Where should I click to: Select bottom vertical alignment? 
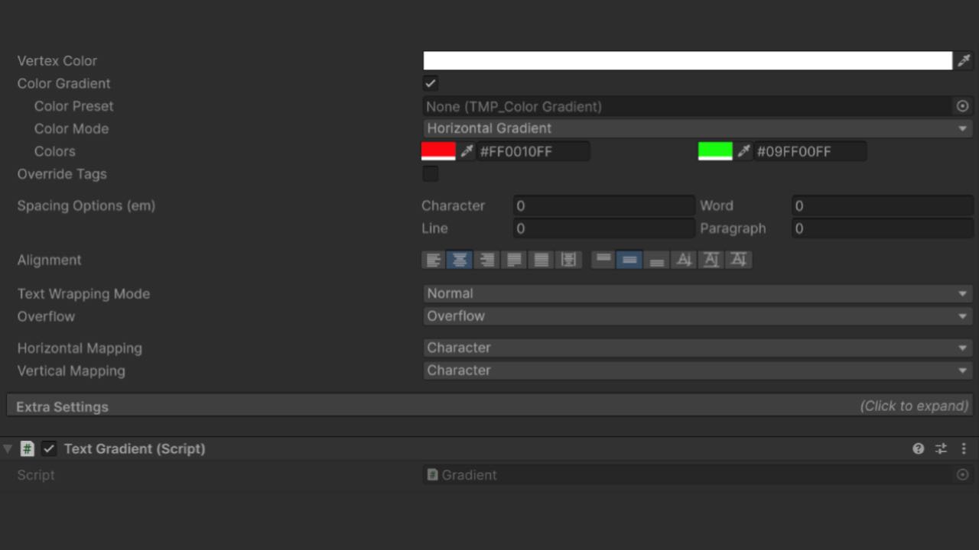[x=657, y=260]
